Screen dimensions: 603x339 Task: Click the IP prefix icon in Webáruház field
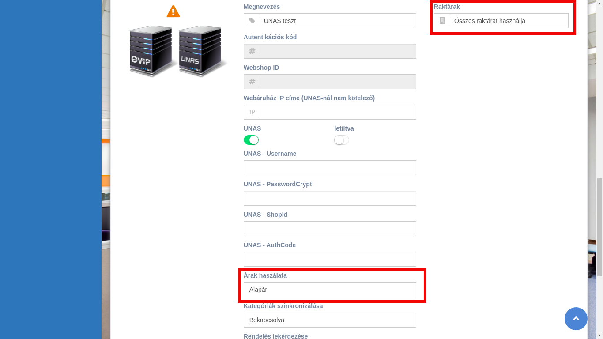pos(252,112)
